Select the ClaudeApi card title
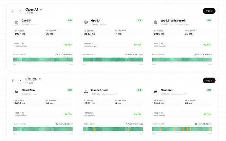The width and height of the screenshot is (226, 141). (x=167, y=90)
